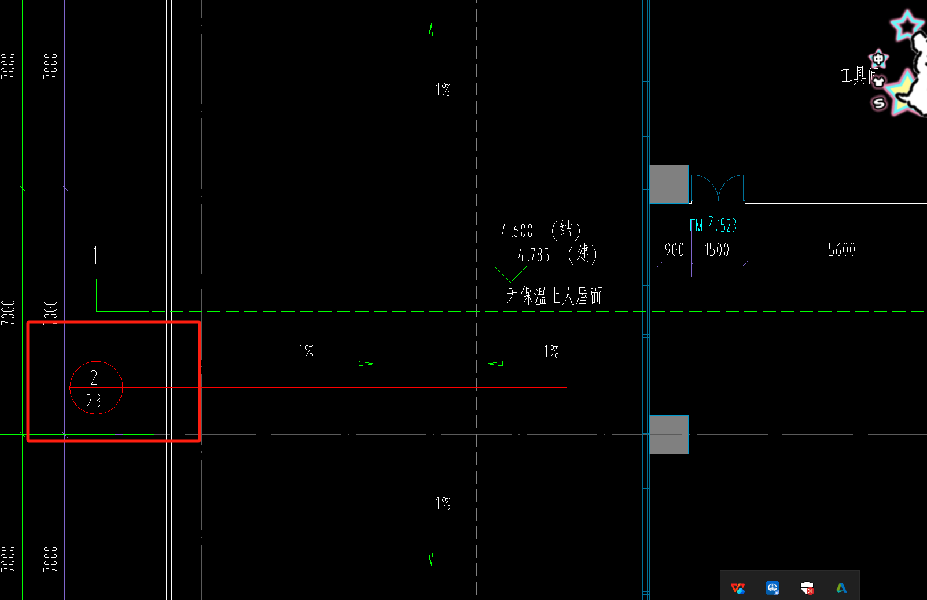The width and height of the screenshot is (927, 600).
Task: Open the blue round-emblem tray app
Action: point(772,588)
